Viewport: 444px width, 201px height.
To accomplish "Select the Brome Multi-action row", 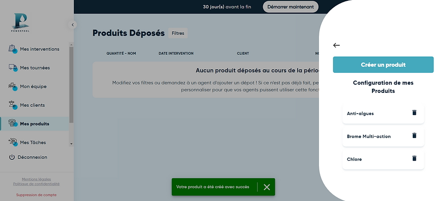I will pyautogui.click(x=383, y=136).
